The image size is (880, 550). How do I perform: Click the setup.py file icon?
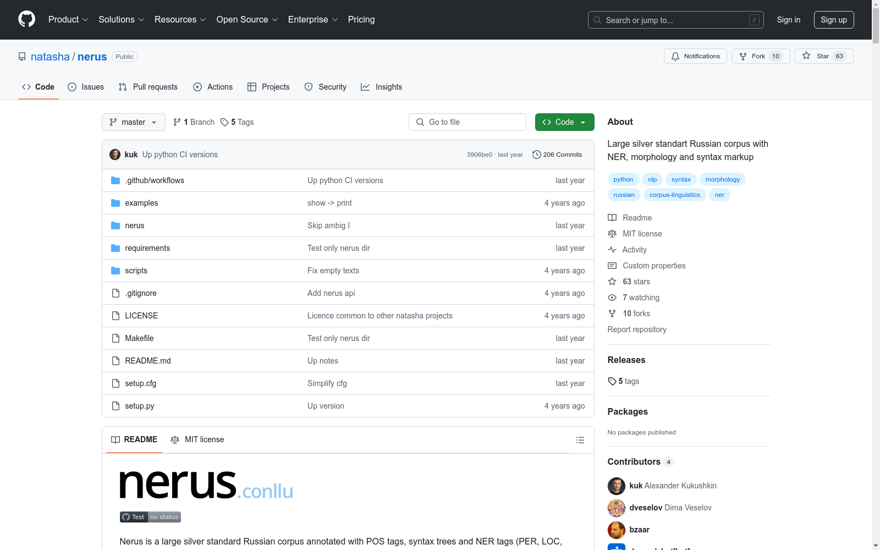click(116, 406)
